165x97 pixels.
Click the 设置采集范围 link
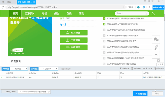[65, 69]
